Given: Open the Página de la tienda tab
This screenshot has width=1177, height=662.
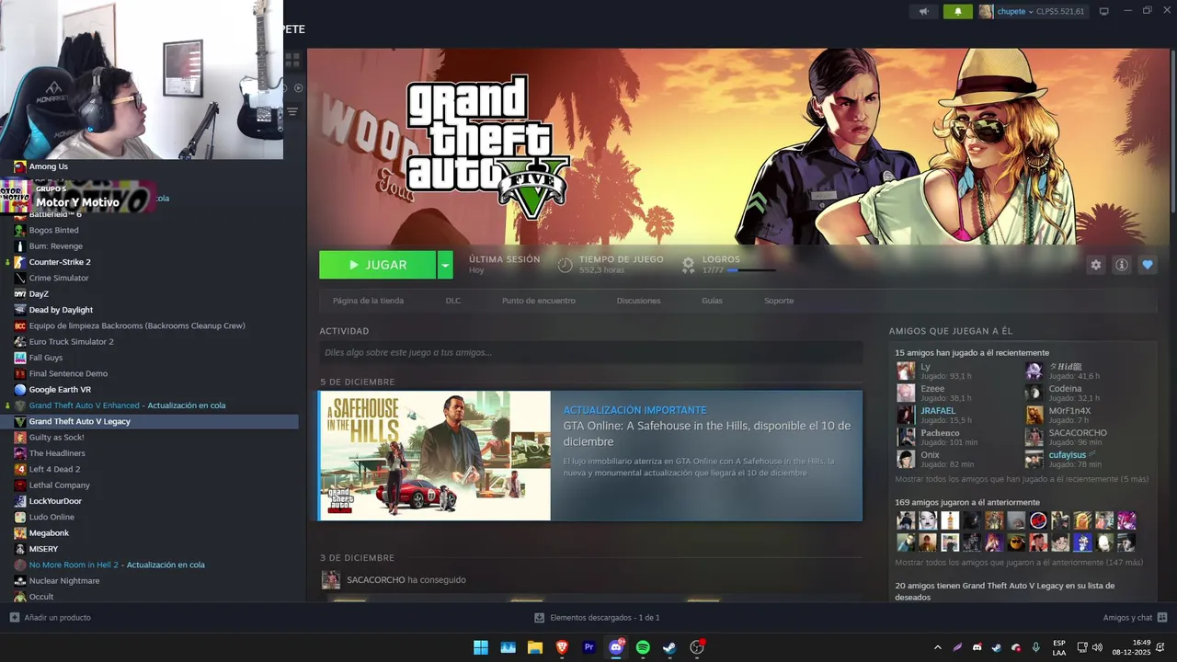Looking at the screenshot, I should click(368, 301).
